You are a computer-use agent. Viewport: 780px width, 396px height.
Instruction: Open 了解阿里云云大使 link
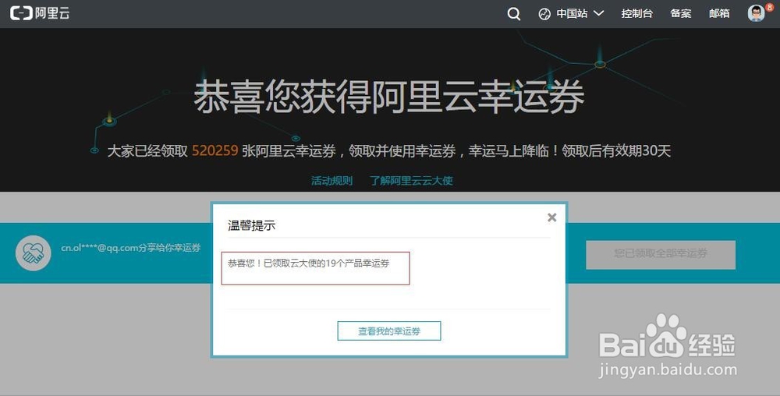pos(411,181)
